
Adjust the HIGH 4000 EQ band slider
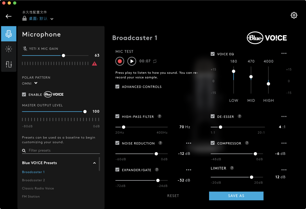tap(269, 80)
